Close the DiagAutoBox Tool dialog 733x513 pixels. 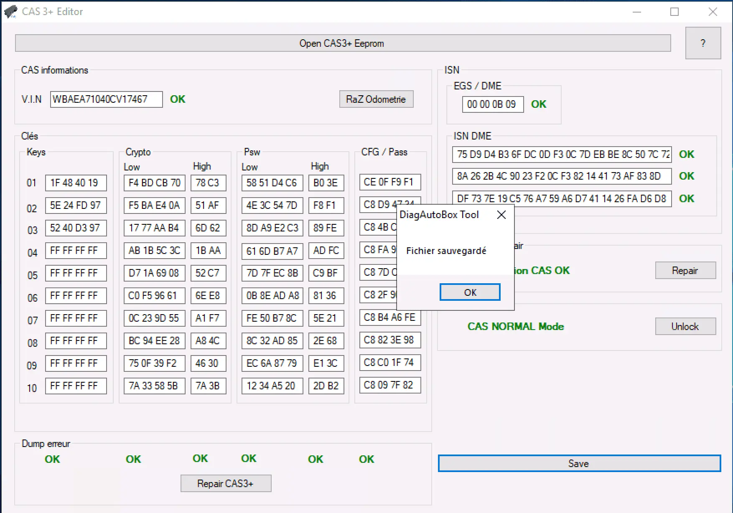501,215
